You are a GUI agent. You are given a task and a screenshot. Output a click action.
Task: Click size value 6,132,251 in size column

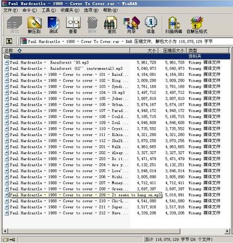146,165
